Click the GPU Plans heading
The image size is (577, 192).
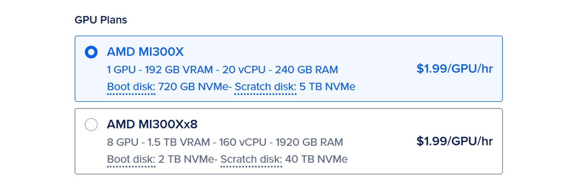click(100, 20)
